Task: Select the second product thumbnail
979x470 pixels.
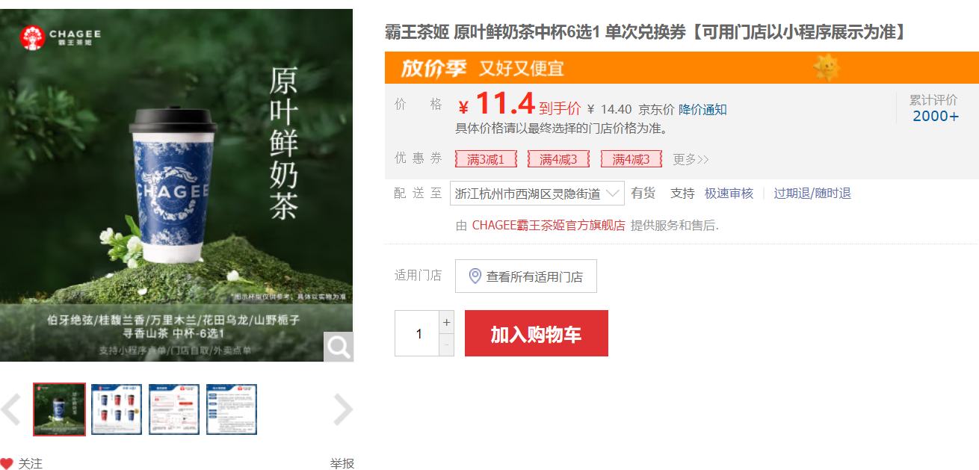Action: (x=117, y=409)
